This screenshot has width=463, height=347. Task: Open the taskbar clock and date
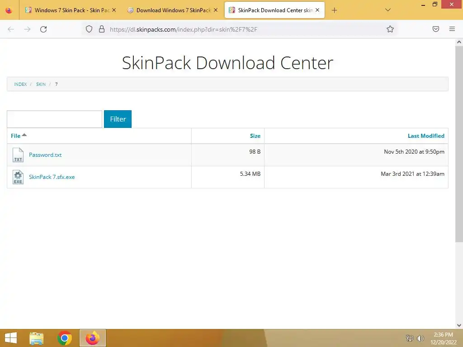pyautogui.click(x=443, y=338)
